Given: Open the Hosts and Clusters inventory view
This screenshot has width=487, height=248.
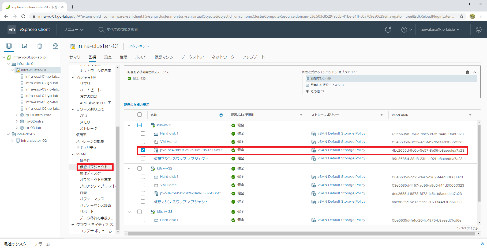Looking at the screenshot, I should (9, 46).
